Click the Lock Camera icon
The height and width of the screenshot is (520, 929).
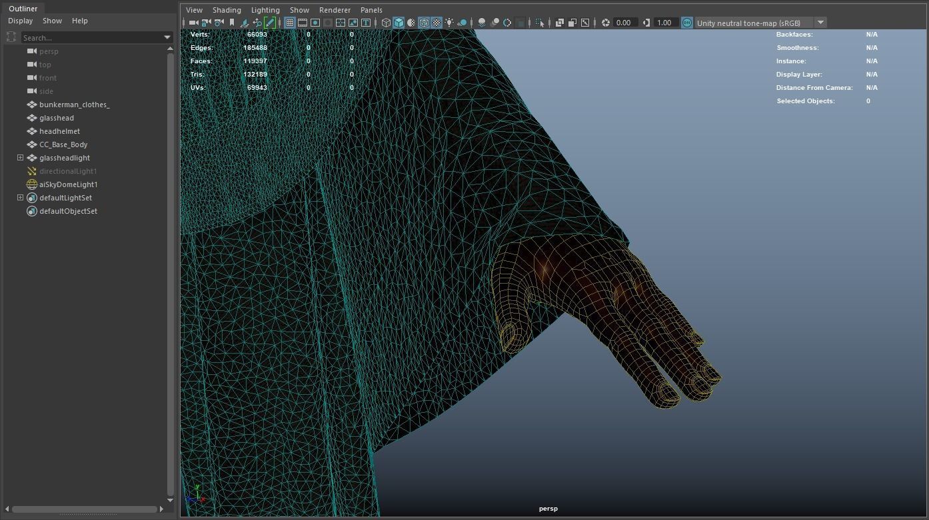(206, 23)
